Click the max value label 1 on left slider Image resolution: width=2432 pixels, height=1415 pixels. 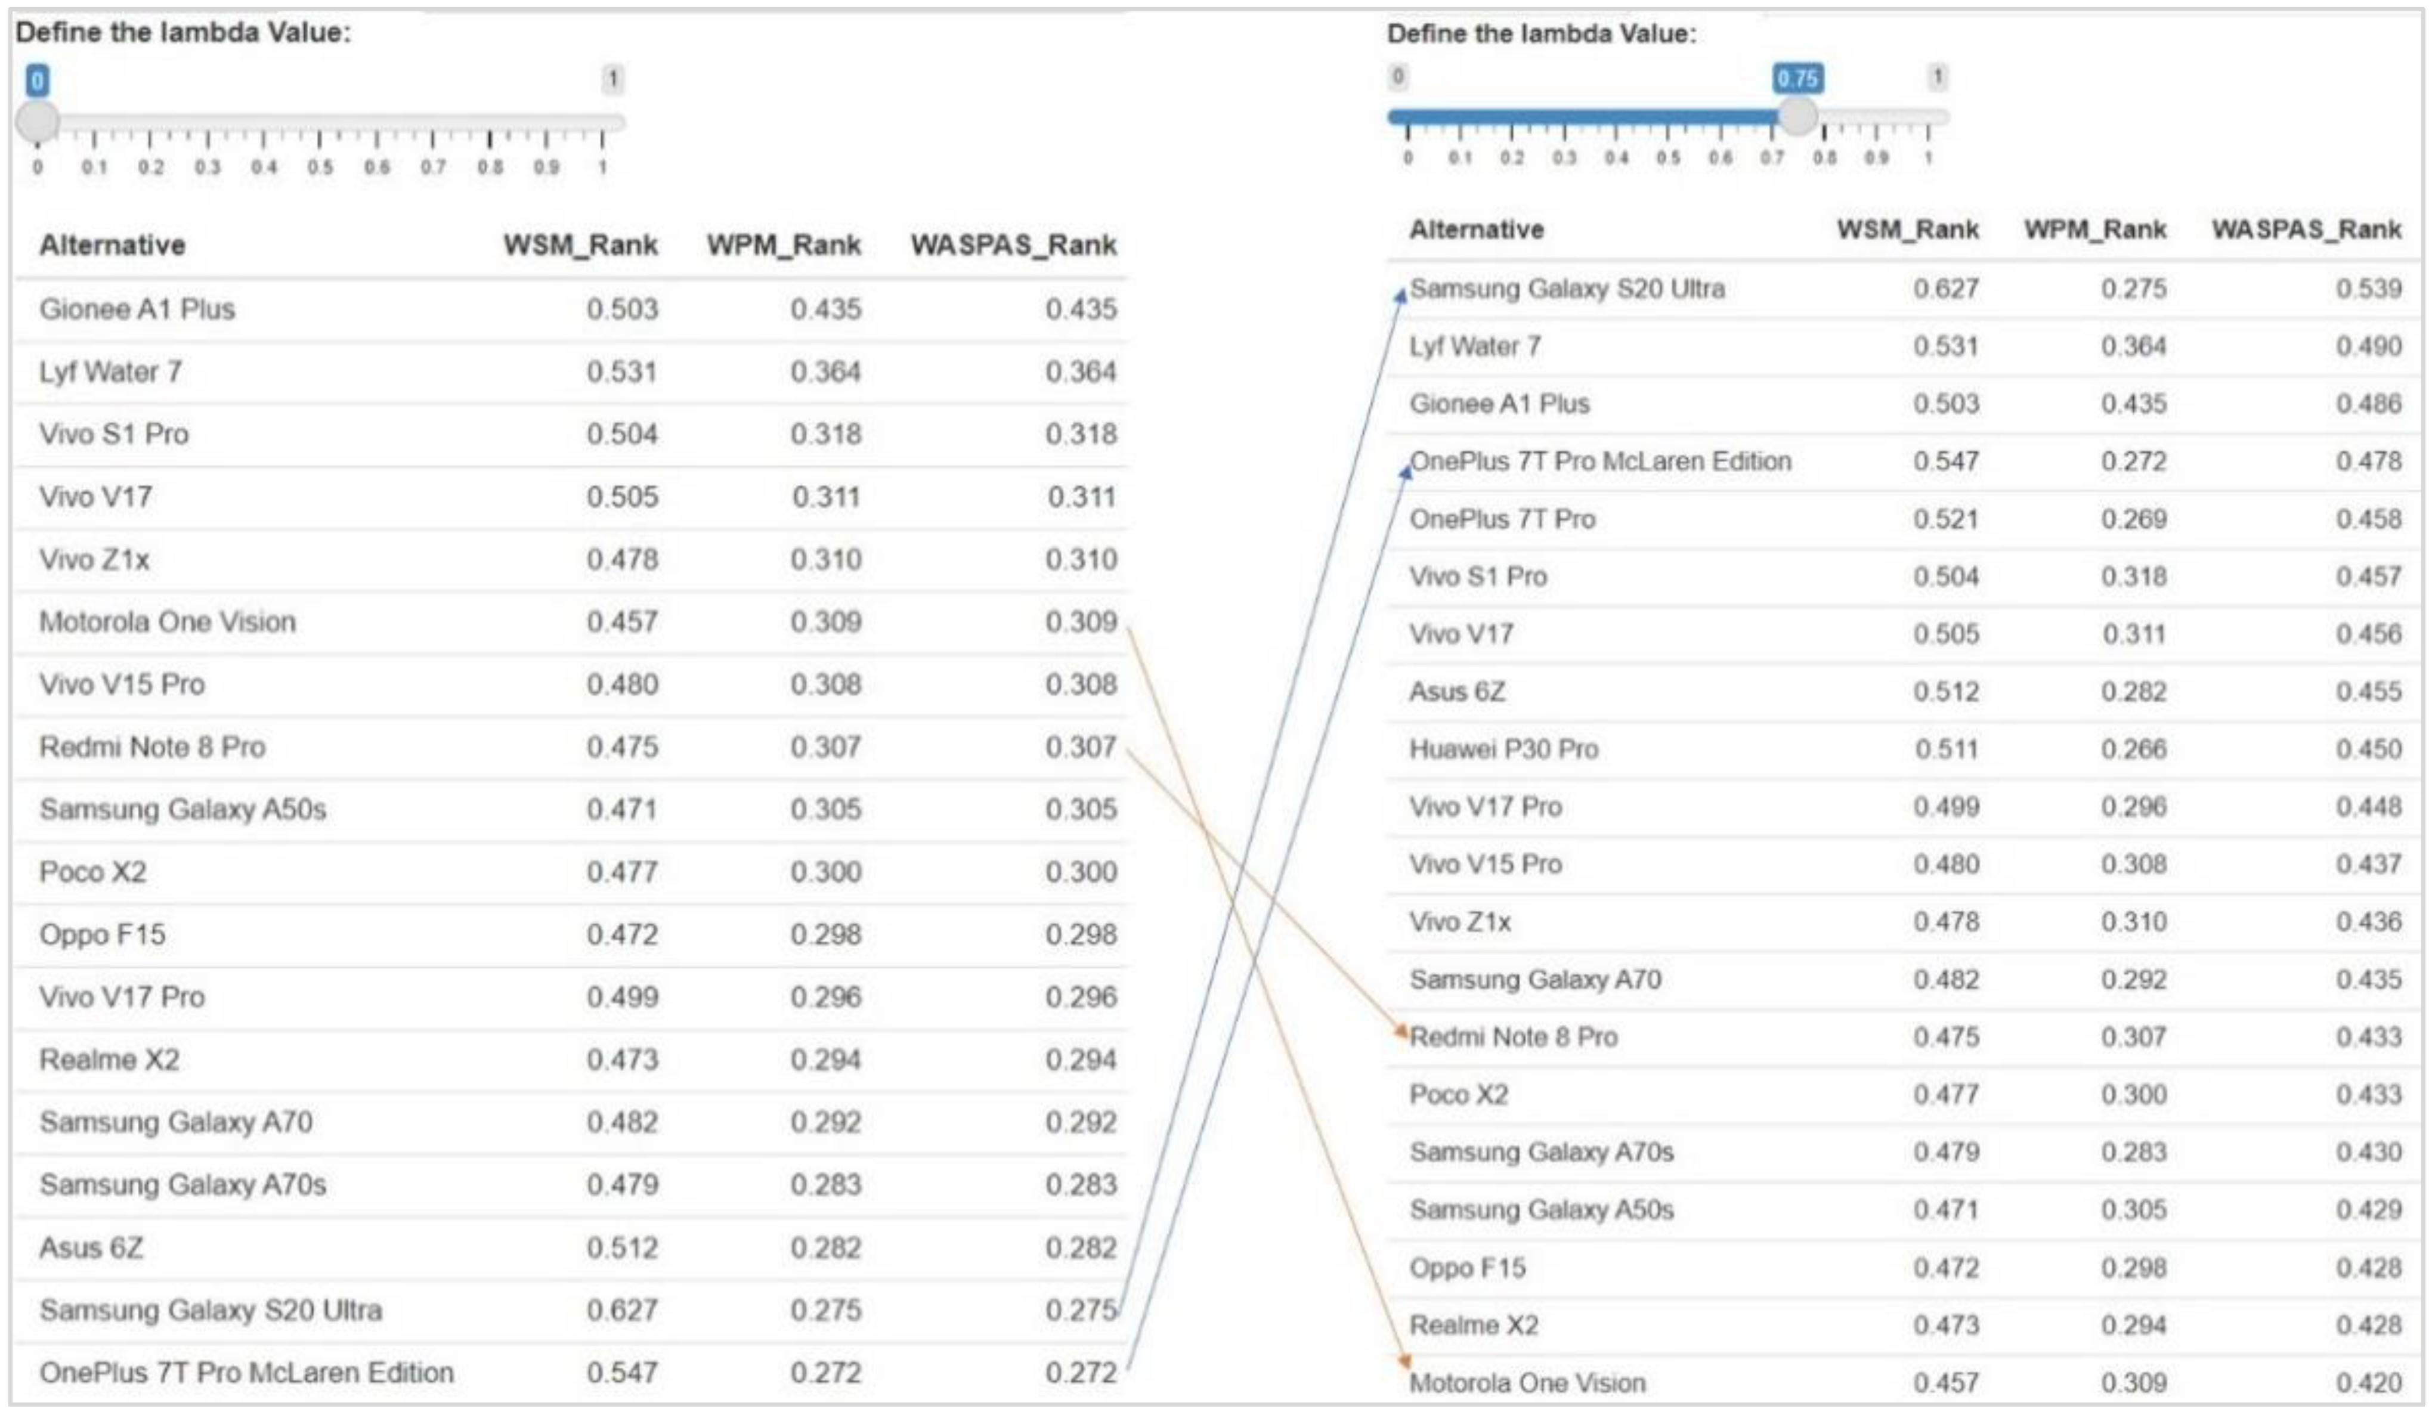612,79
